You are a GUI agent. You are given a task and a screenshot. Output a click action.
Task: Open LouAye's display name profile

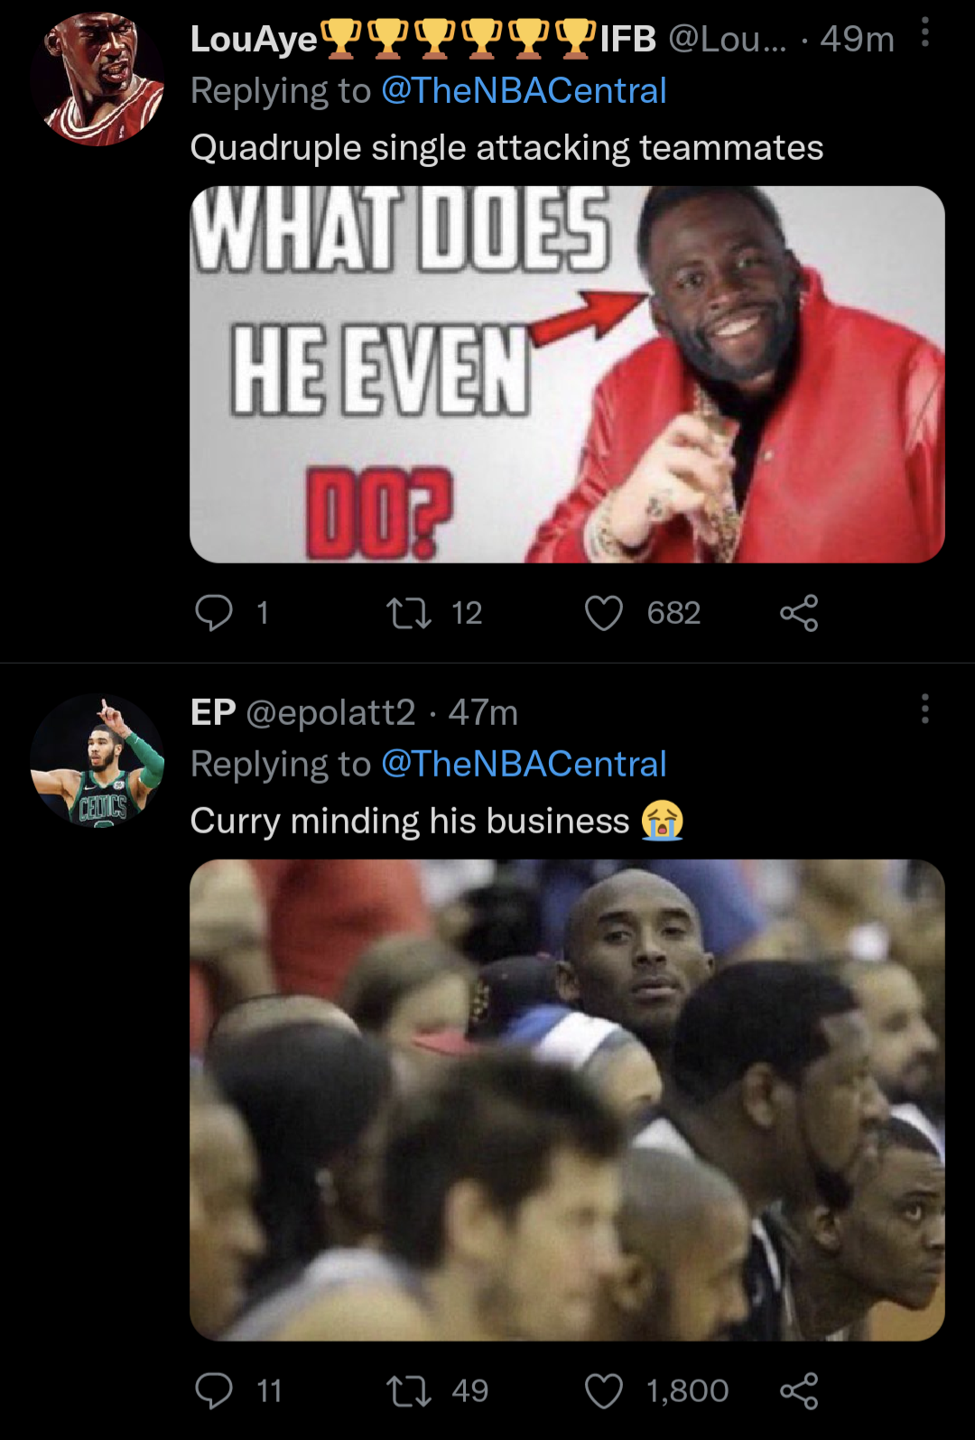[254, 39]
